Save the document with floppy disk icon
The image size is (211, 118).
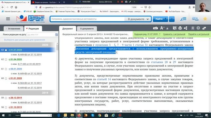(174, 28)
